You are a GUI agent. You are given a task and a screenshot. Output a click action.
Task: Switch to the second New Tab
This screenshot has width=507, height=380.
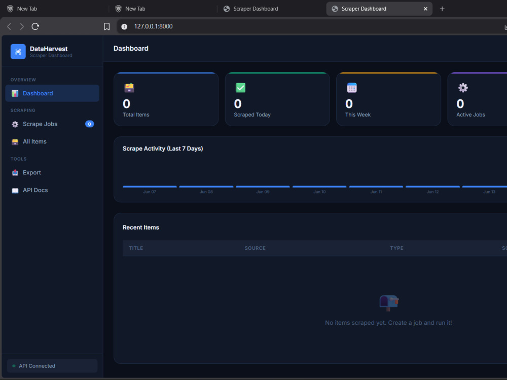pos(163,9)
